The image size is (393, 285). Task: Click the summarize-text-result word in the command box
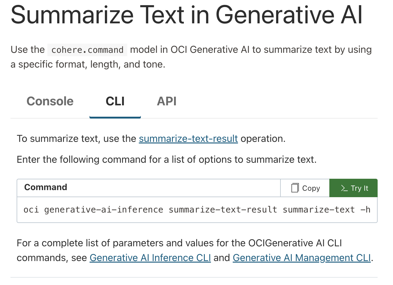[223, 210]
